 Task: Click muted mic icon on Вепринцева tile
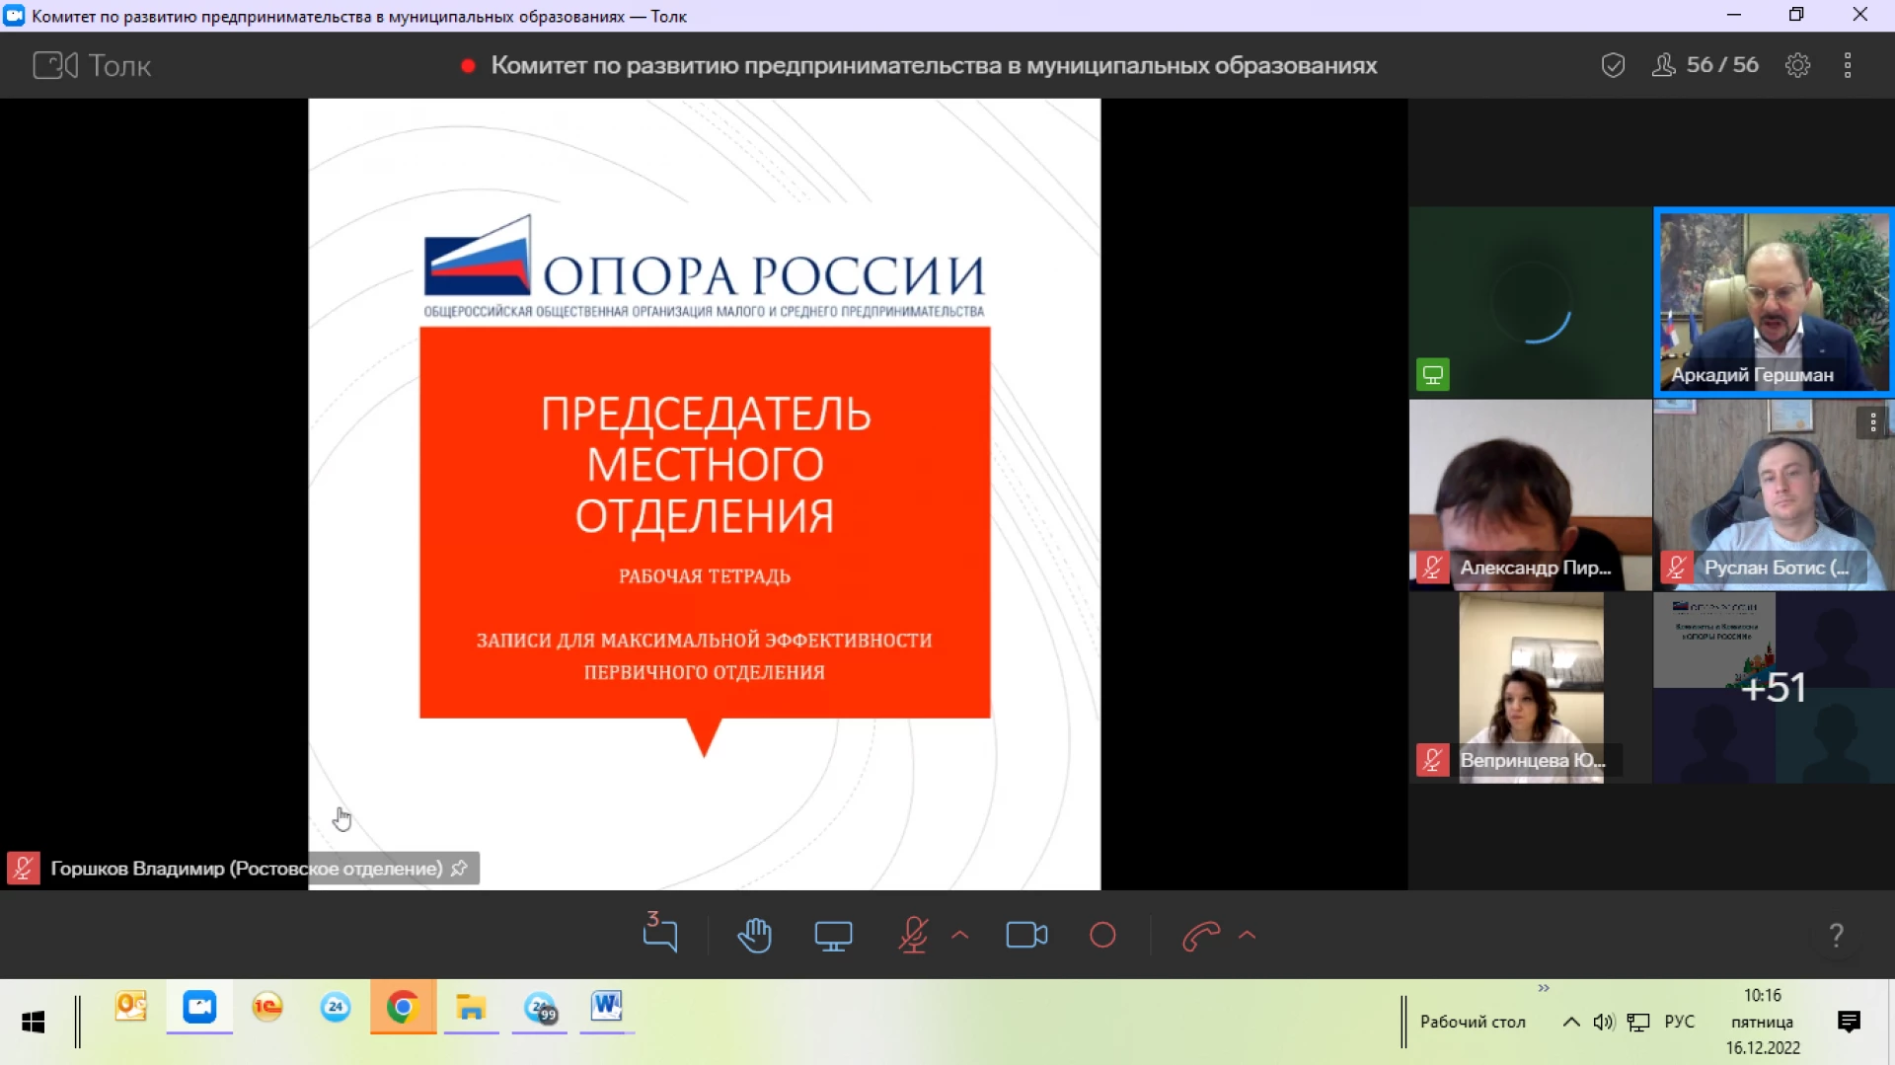pos(1432,760)
